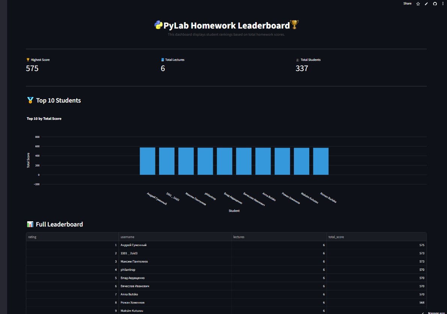Click the medal icon by Top 10 Students
Screen dimensions: 447x314
pos(30,100)
